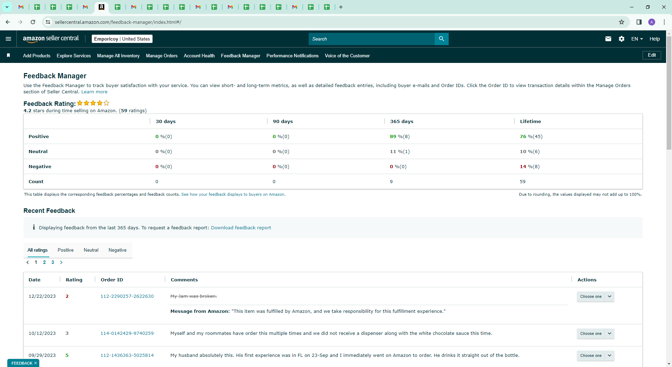Switch to the Neutral ratings tab
The height and width of the screenshot is (367, 672).
tap(91, 250)
